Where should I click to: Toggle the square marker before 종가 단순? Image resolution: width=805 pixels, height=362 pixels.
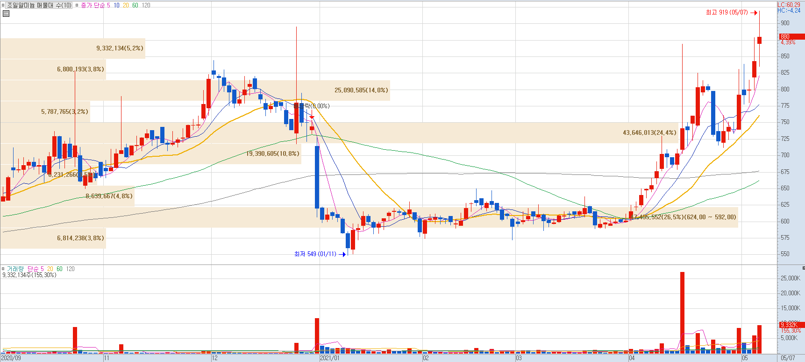[77, 5]
